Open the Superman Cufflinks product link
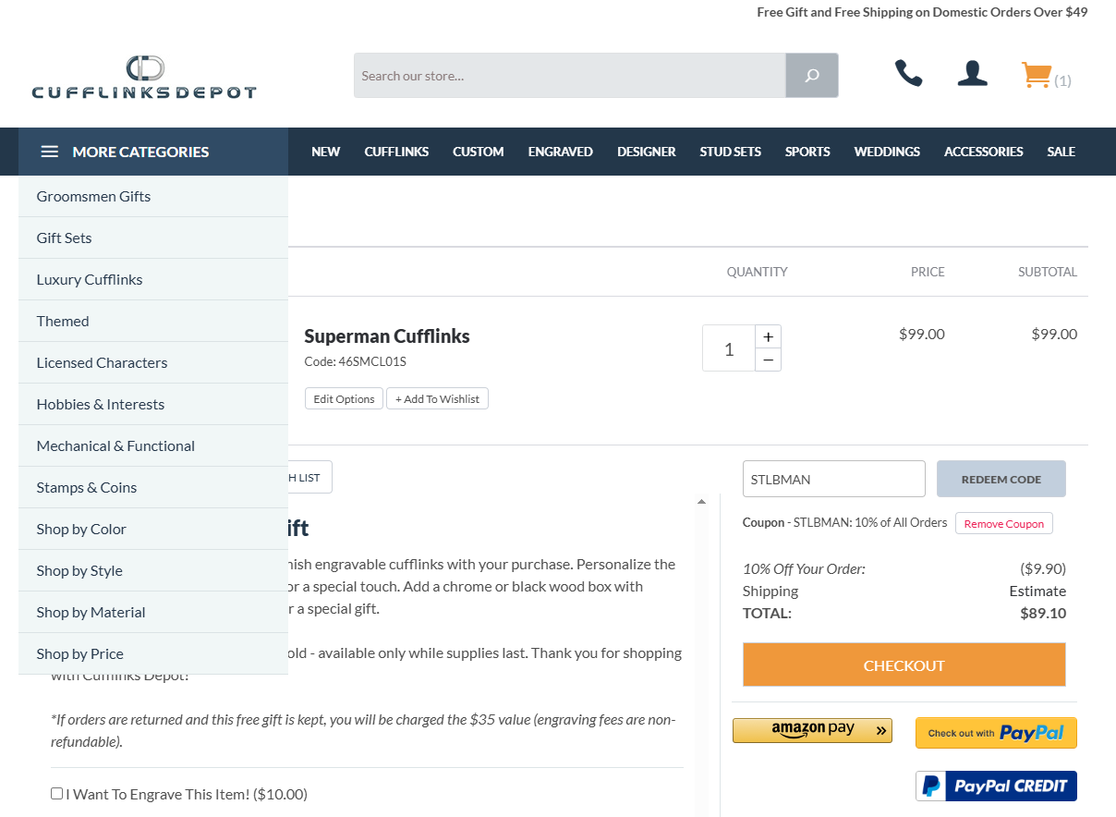 387,335
